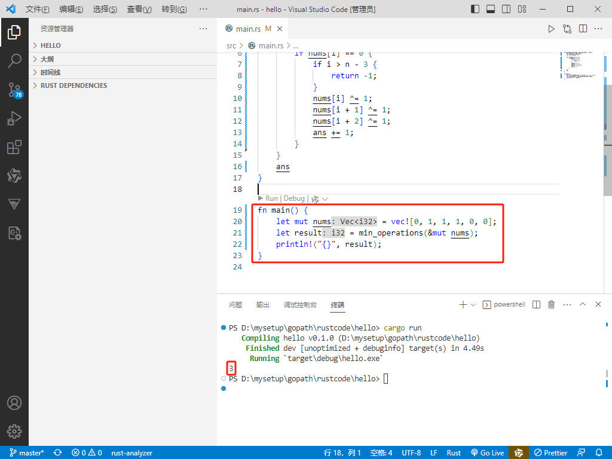Switch to 终端 terminal tab

pyautogui.click(x=338, y=305)
